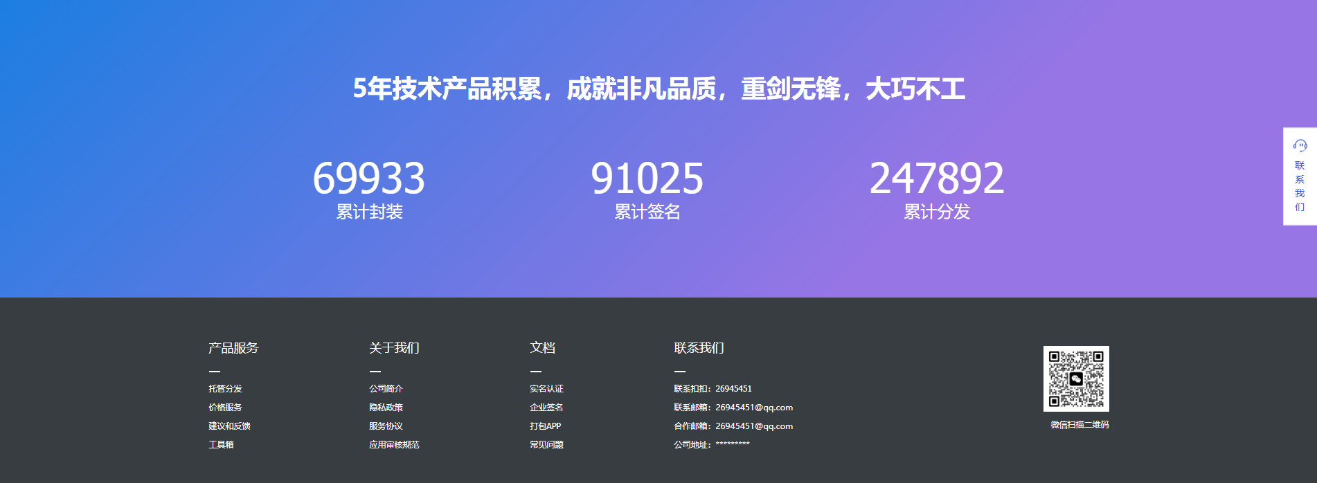Open the 价格服务 link
1317x483 pixels.
pos(225,408)
